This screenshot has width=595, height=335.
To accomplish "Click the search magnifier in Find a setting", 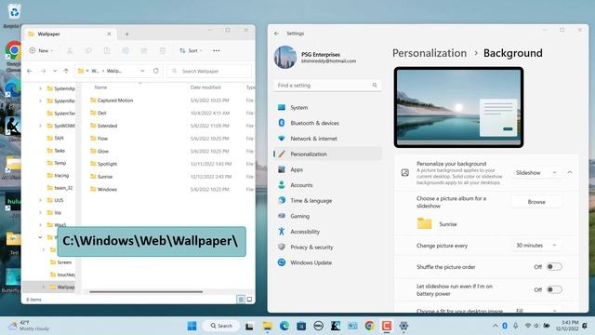I will (x=375, y=85).
